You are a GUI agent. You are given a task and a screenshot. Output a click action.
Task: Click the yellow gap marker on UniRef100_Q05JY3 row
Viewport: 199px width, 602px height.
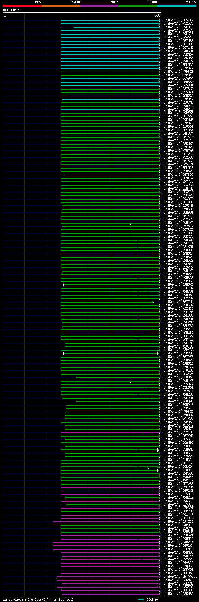(130, 382)
